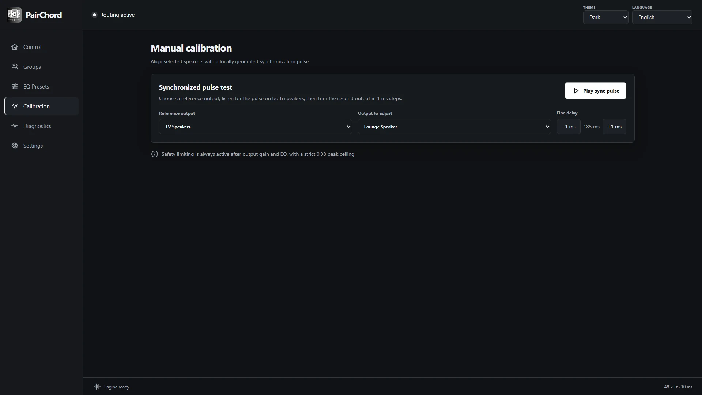702x395 pixels.
Task: Open the Language dropdown
Action: coord(662,17)
